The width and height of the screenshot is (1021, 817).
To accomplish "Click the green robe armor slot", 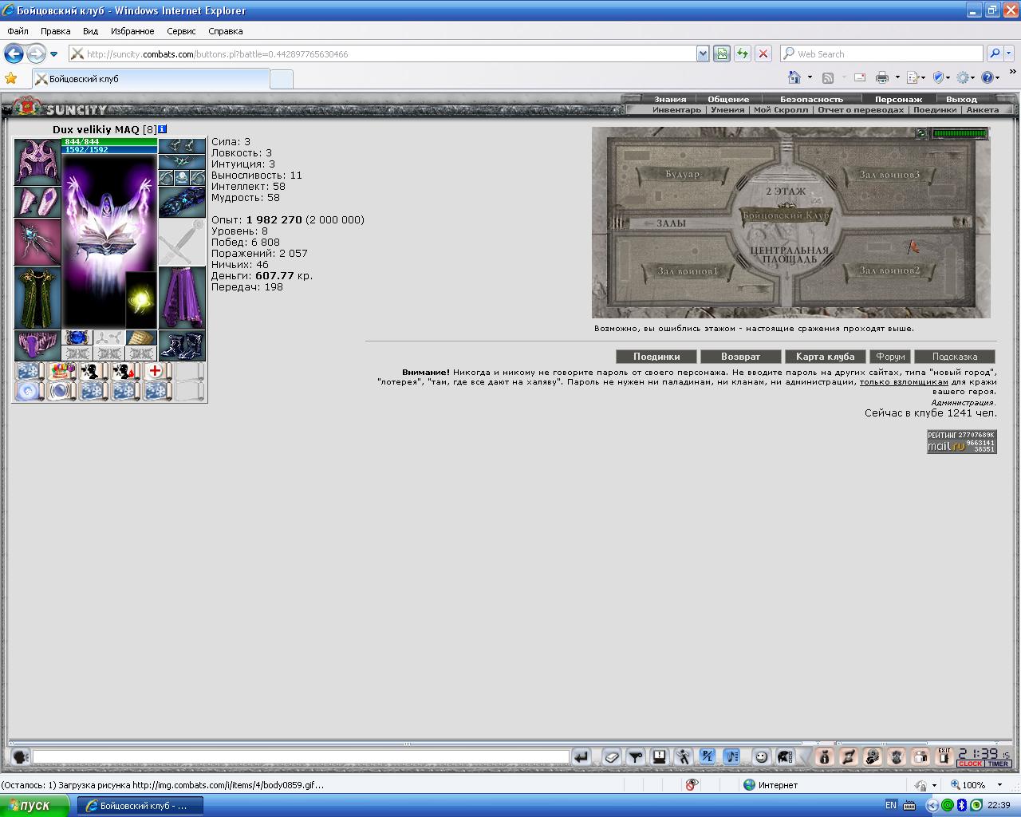I will point(37,298).
